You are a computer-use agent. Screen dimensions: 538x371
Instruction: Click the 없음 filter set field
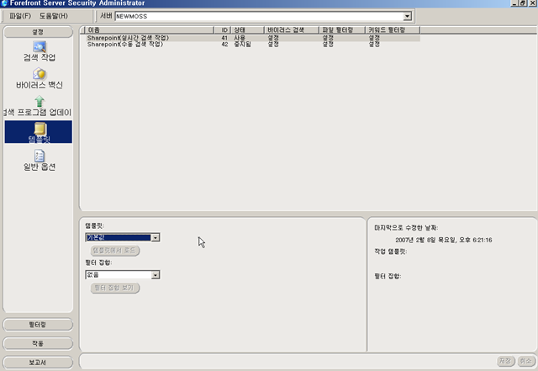pyautogui.click(x=119, y=275)
